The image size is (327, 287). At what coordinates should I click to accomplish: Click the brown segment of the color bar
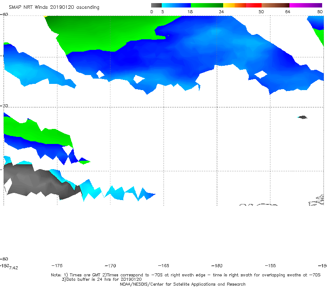275,5
